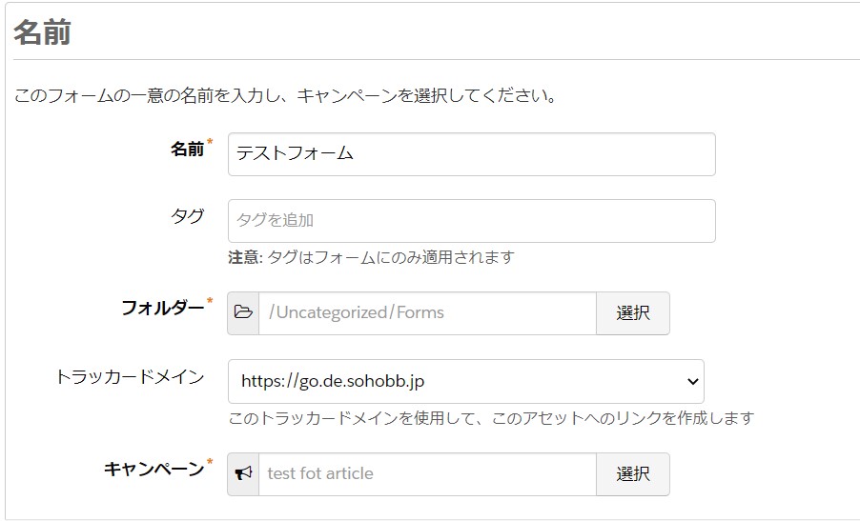860x521 pixels.
Task: Click the megaphone icon in the campaign row
Action: click(x=243, y=473)
